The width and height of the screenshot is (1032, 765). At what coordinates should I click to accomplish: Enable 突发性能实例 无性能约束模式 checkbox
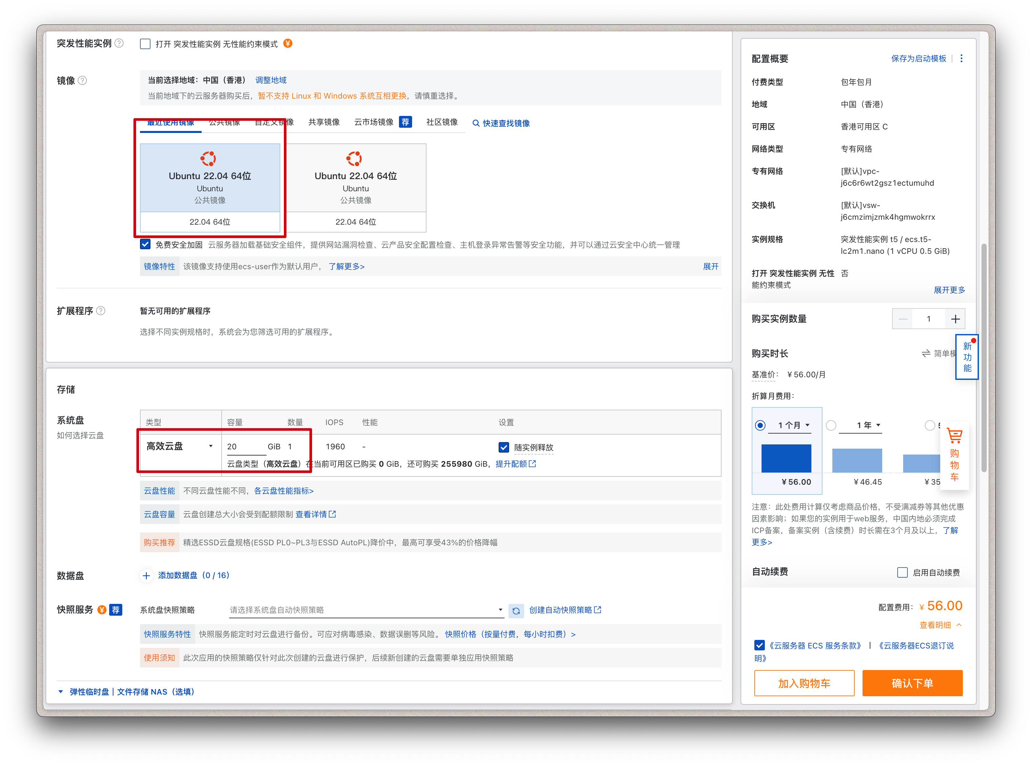coord(145,44)
